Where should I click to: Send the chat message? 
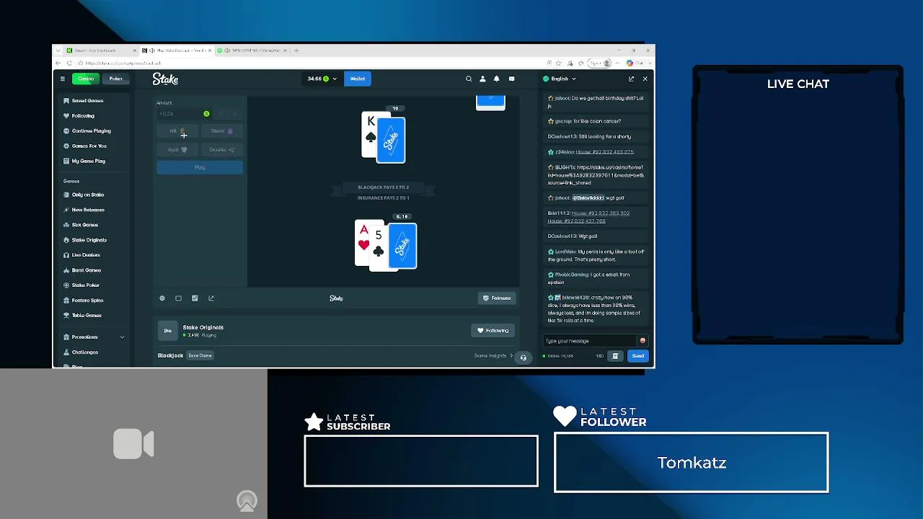tap(638, 356)
